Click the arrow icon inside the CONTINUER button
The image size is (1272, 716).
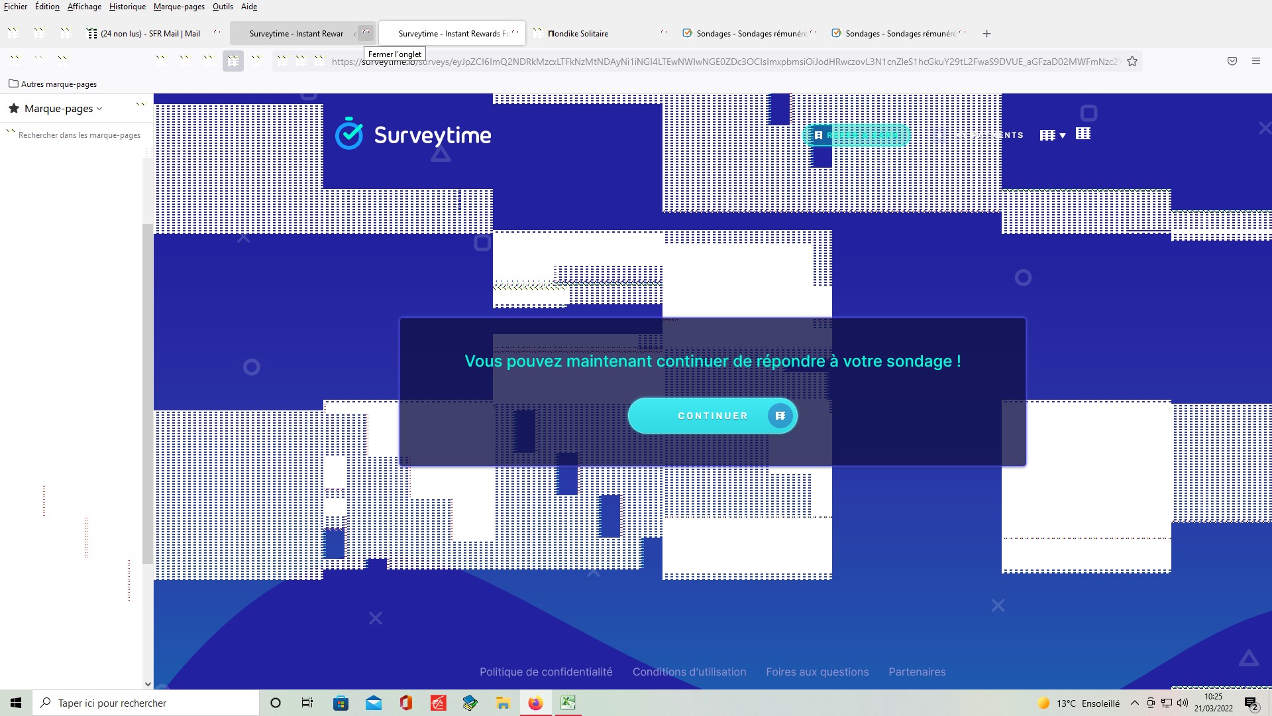[x=780, y=416]
